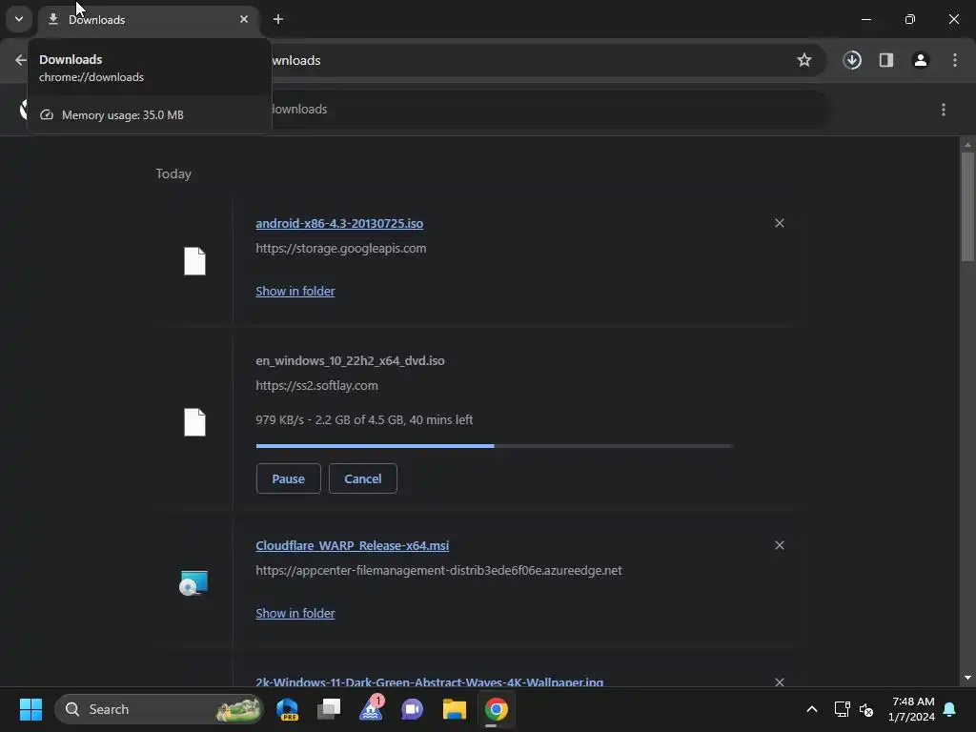This screenshot has height=732, width=976.
Task: Open downloads page more actions menu
Action: 944,110
